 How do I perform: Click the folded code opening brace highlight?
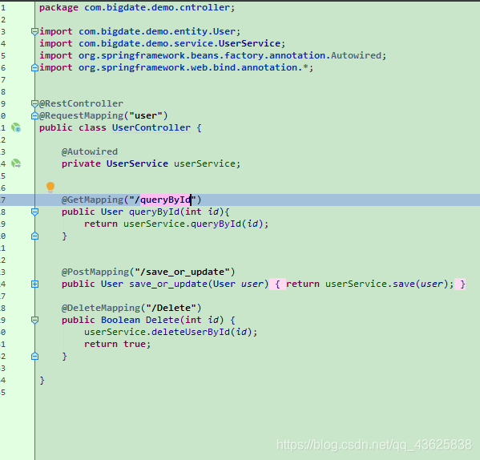(x=277, y=284)
